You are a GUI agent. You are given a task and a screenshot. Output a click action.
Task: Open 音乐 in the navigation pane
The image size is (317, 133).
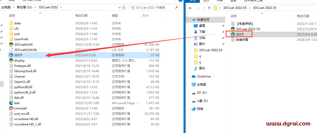(202, 68)
